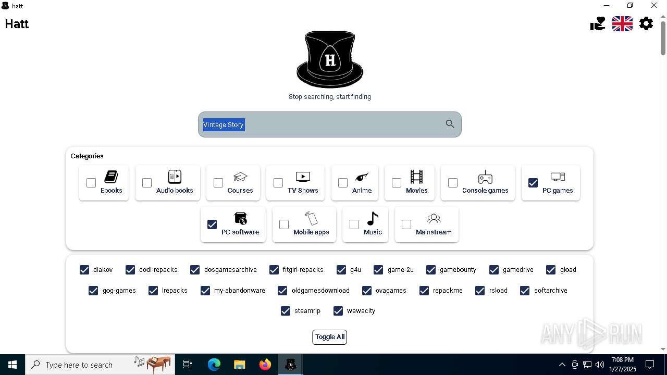Image resolution: width=667 pixels, height=375 pixels.
Task: Uncheck the fitgirl-repacks source checkbox
Action: (274, 270)
